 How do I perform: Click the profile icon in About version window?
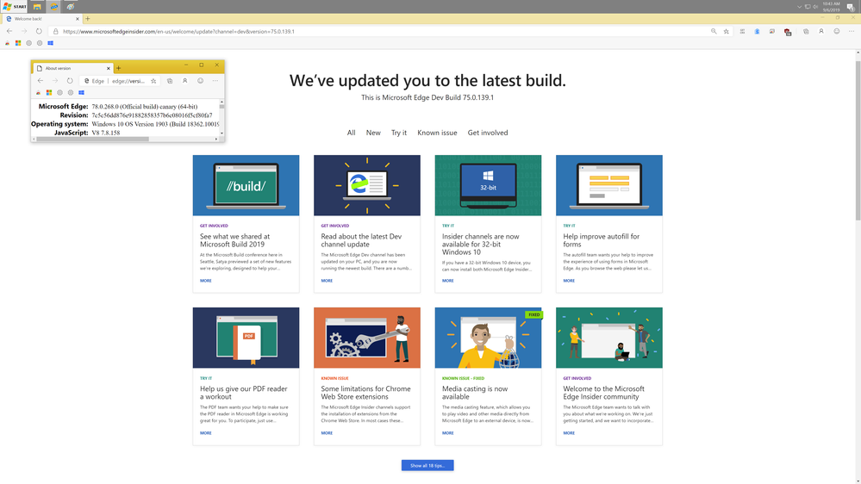185,81
